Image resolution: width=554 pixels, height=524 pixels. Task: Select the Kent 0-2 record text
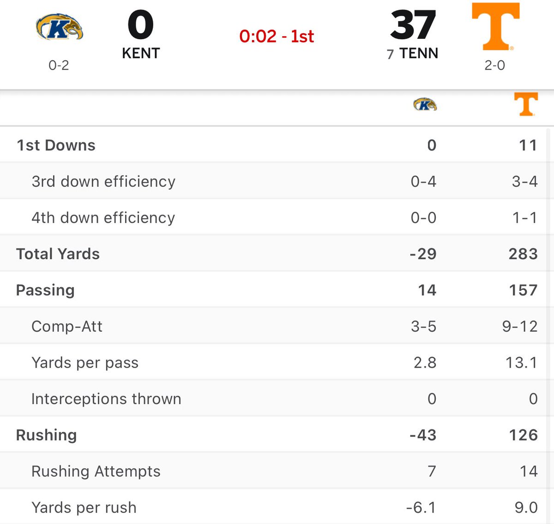click(59, 65)
